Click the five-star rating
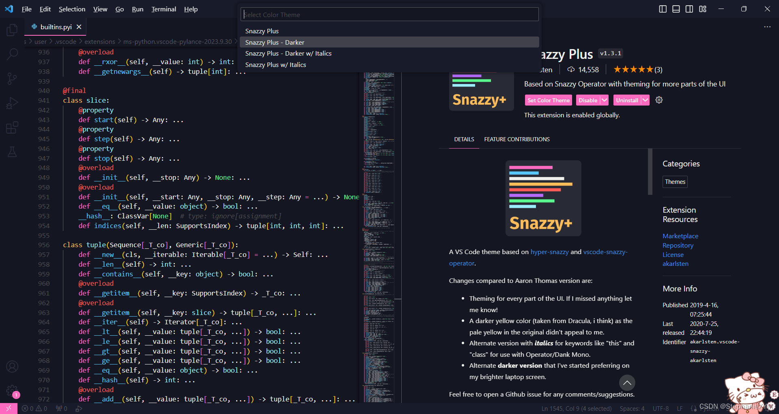Viewport: 779px width, 414px height. pyautogui.click(x=633, y=69)
